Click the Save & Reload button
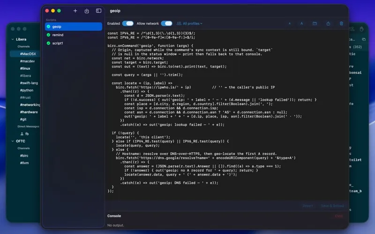Screen dimensions: 375x234 pos(332,206)
